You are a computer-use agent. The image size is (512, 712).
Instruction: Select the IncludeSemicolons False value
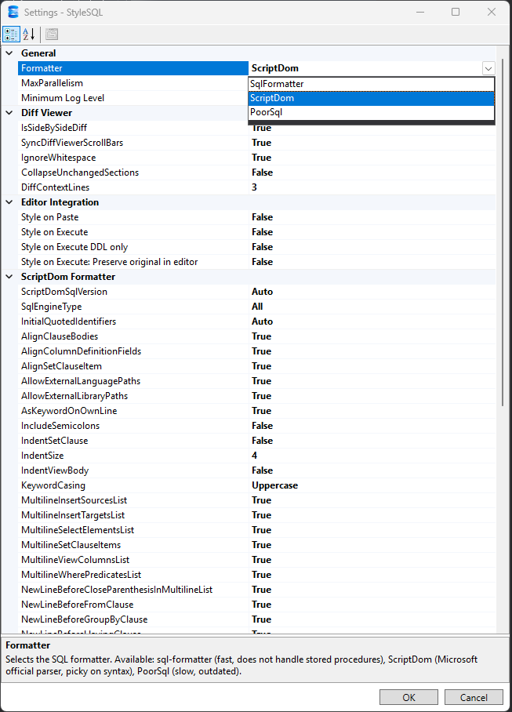(262, 426)
